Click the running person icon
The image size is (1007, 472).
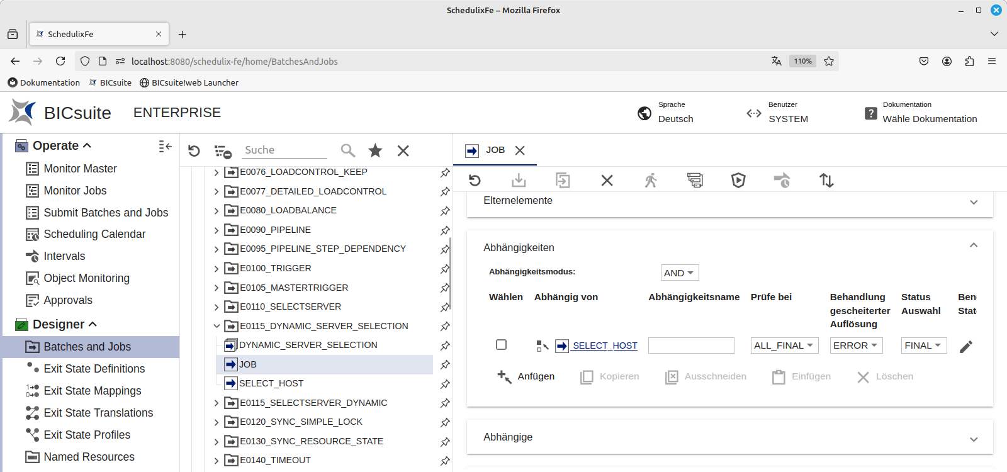coord(651,181)
